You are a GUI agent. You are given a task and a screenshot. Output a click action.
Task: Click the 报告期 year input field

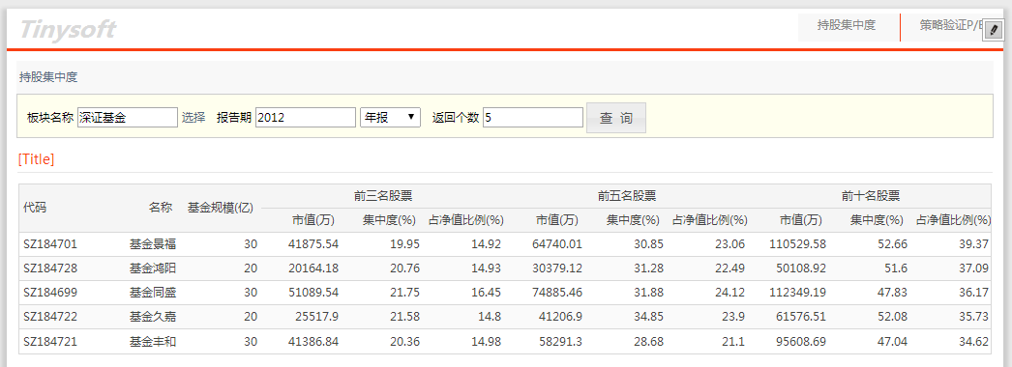pyautogui.click(x=306, y=117)
